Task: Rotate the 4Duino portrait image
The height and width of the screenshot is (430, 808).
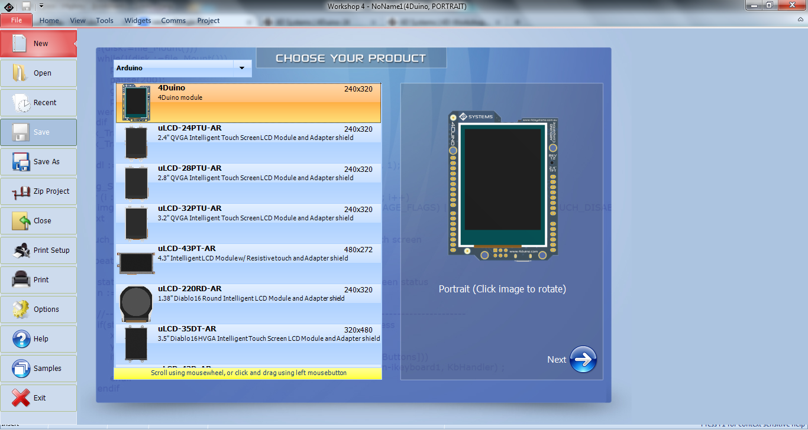Action: coord(502,185)
